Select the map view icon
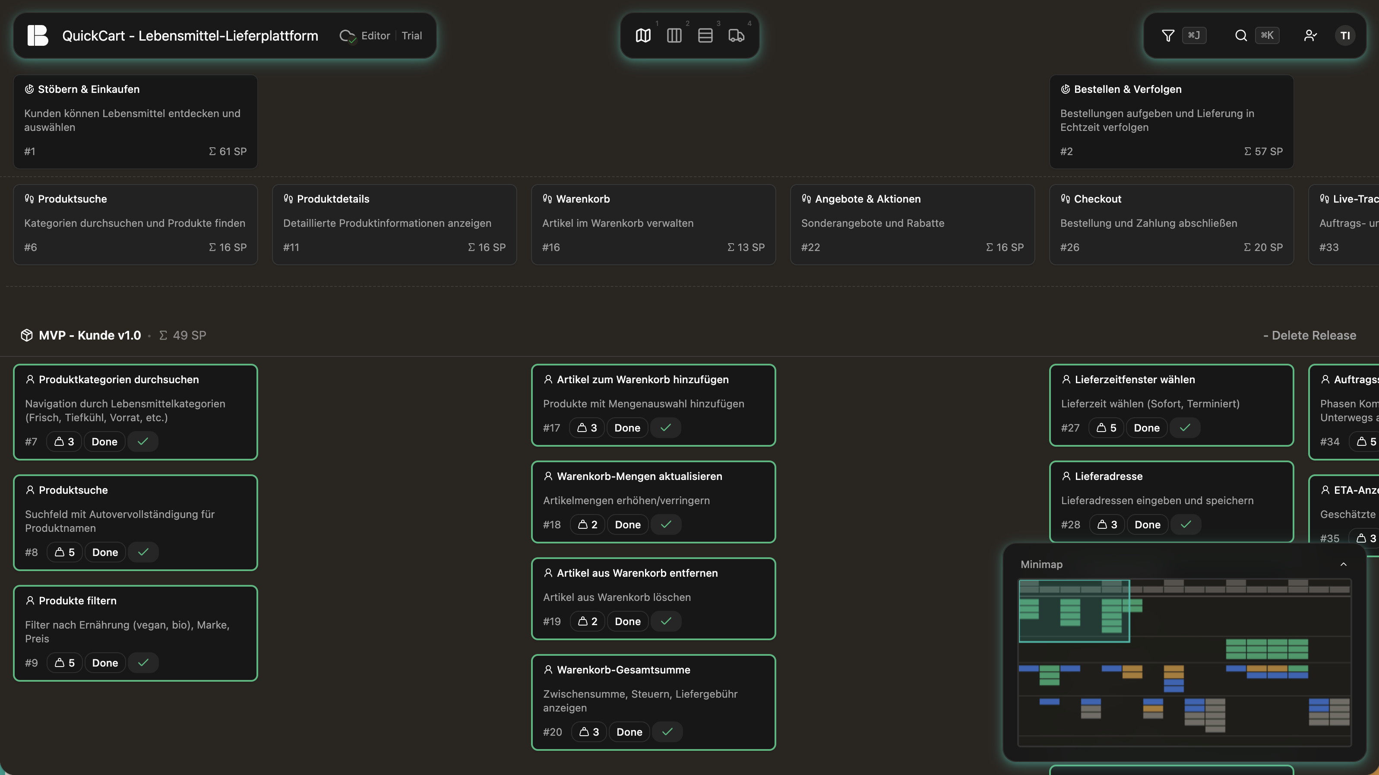Image resolution: width=1379 pixels, height=775 pixels. coord(642,35)
